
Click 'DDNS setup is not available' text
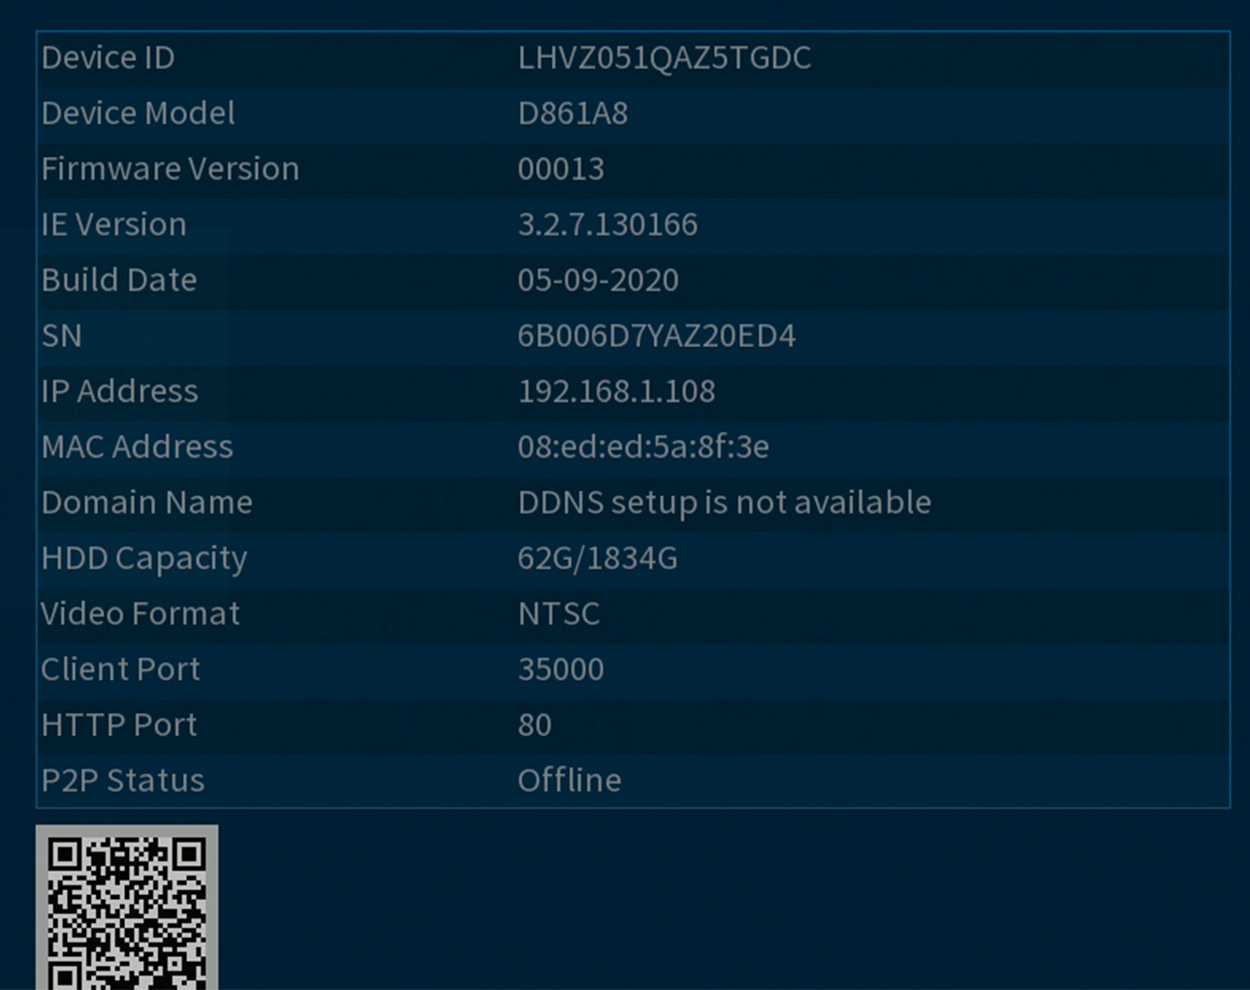click(724, 502)
